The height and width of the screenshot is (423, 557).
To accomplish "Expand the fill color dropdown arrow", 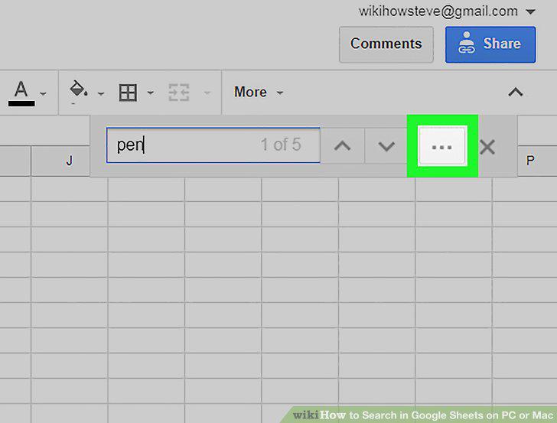I will 101,94.
